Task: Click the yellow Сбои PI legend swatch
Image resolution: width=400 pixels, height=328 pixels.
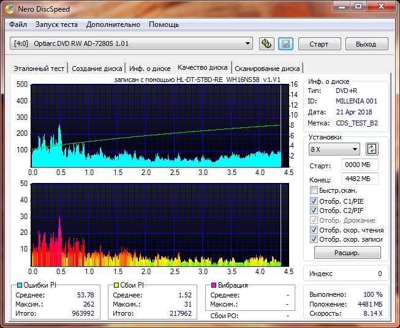Action: click(116, 286)
